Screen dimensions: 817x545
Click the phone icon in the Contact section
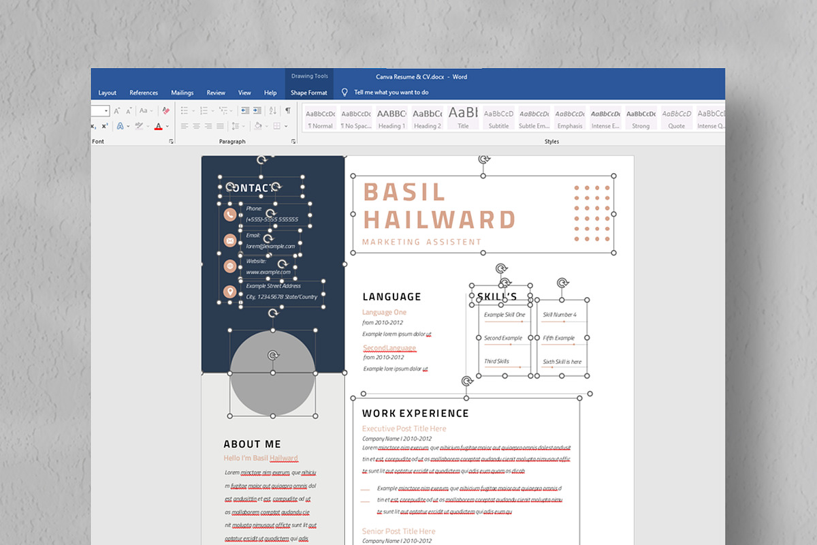click(230, 215)
